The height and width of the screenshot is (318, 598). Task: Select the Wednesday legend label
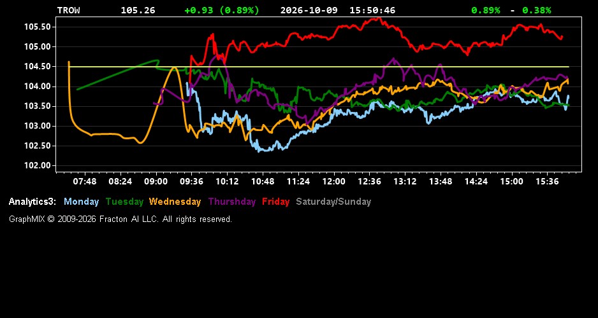click(175, 202)
